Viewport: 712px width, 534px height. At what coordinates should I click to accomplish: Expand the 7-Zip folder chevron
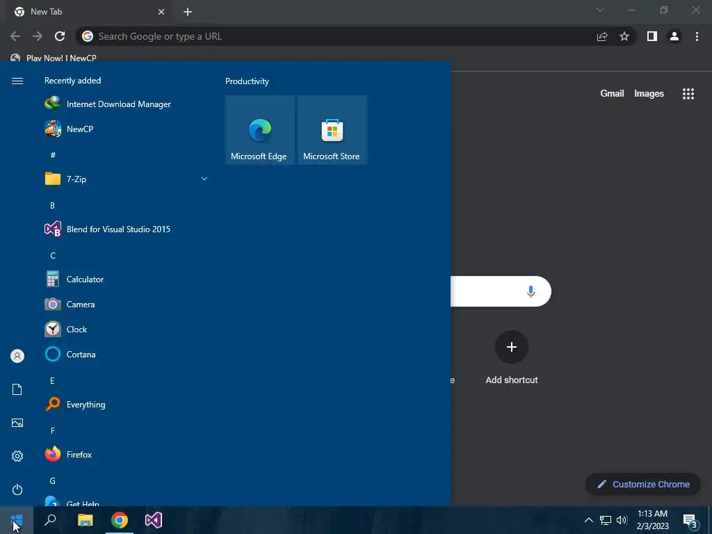tap(204, 179)
